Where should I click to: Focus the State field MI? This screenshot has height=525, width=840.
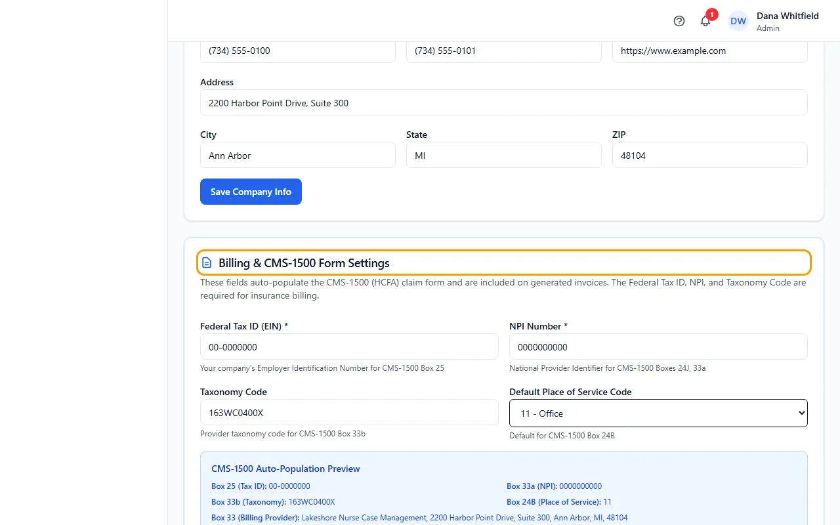click(x=504, y=156)
